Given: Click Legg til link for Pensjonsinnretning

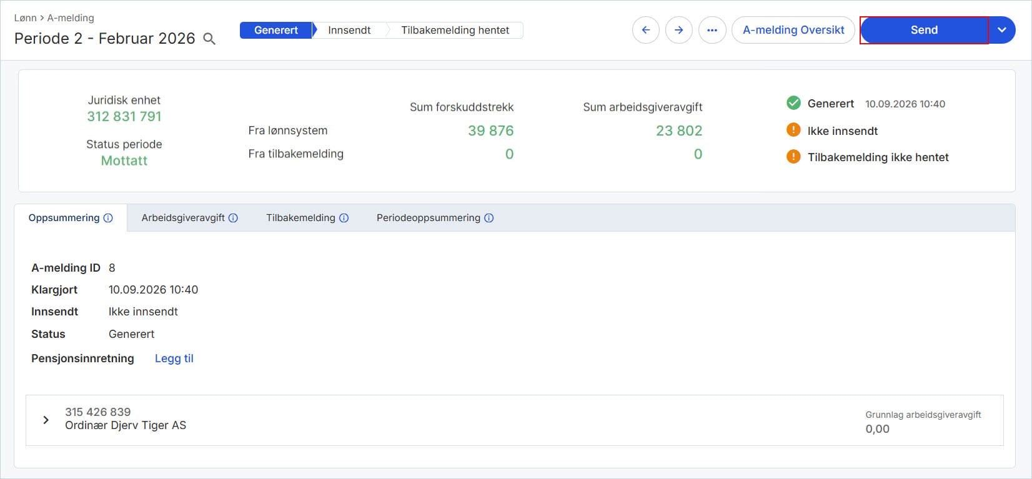Looking at the screenshot, I should [x=174, y=358].
